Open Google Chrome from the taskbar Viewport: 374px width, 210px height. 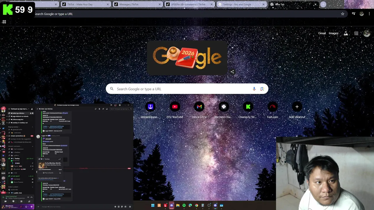click(196, 205)
